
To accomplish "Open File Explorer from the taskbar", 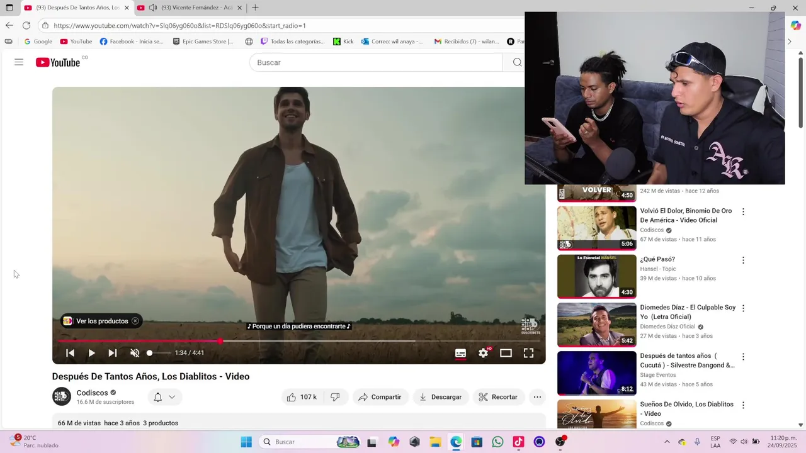I will tap(434, 442).
